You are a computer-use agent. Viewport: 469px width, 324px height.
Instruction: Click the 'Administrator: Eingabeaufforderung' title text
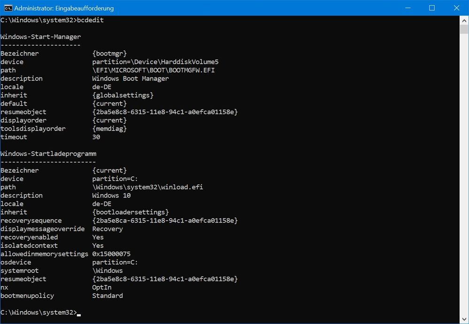[x=64, y=8]
